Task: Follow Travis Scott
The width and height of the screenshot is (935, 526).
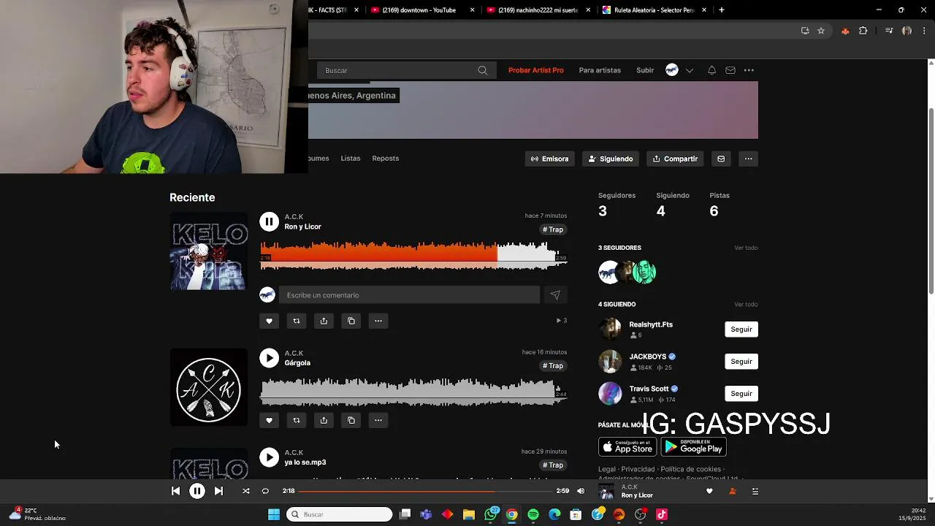Action: [x=741, y=394]
